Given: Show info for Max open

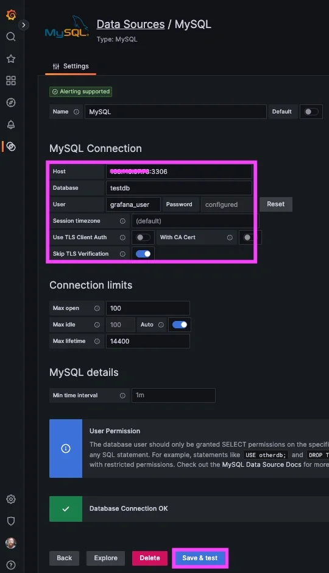Looking at the screenshot, I should pyautogui.click(x=97, y=308).
